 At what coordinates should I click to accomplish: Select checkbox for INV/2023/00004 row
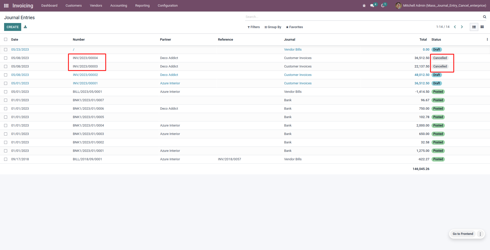pyautogui.click(x=6, y=58)
